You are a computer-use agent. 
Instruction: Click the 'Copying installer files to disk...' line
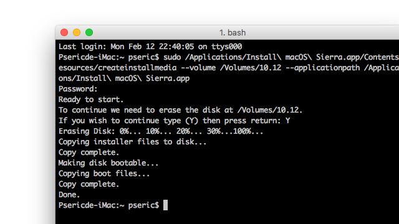(x=132, y=142)
